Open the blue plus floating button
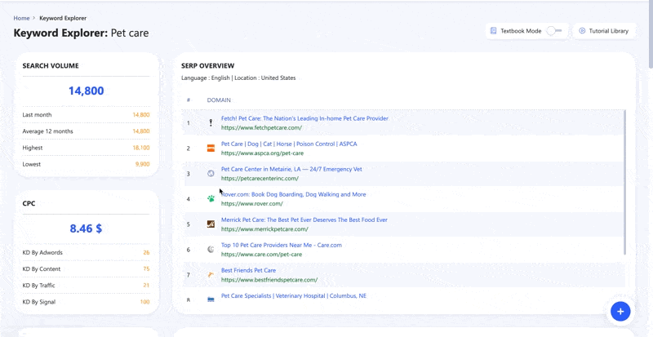This screenshot has width=653, height=337. pos(620,311)
